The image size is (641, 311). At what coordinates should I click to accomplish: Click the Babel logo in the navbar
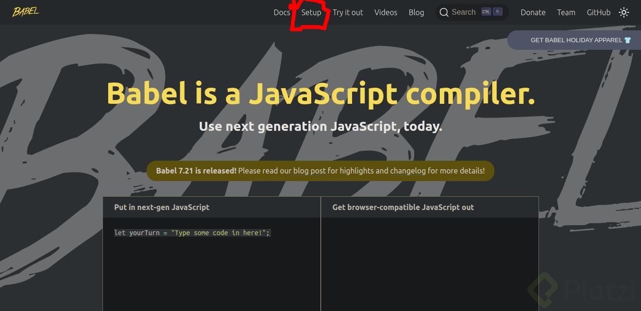[26, 12]
